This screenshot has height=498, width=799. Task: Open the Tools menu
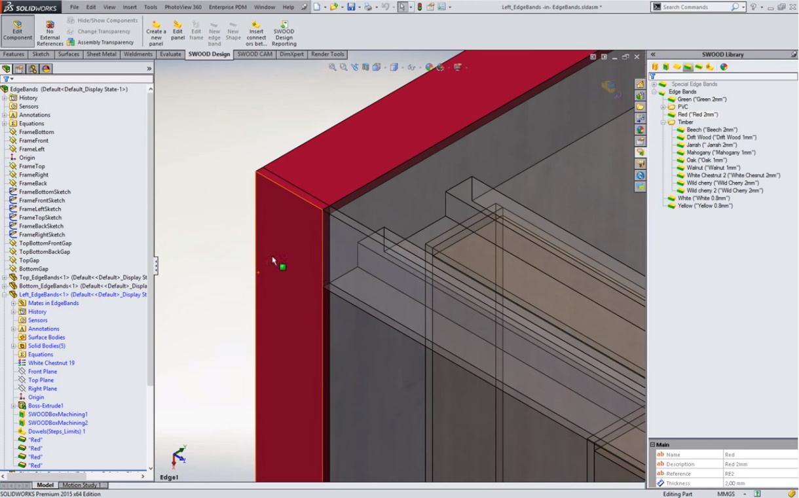pos(150,7)
